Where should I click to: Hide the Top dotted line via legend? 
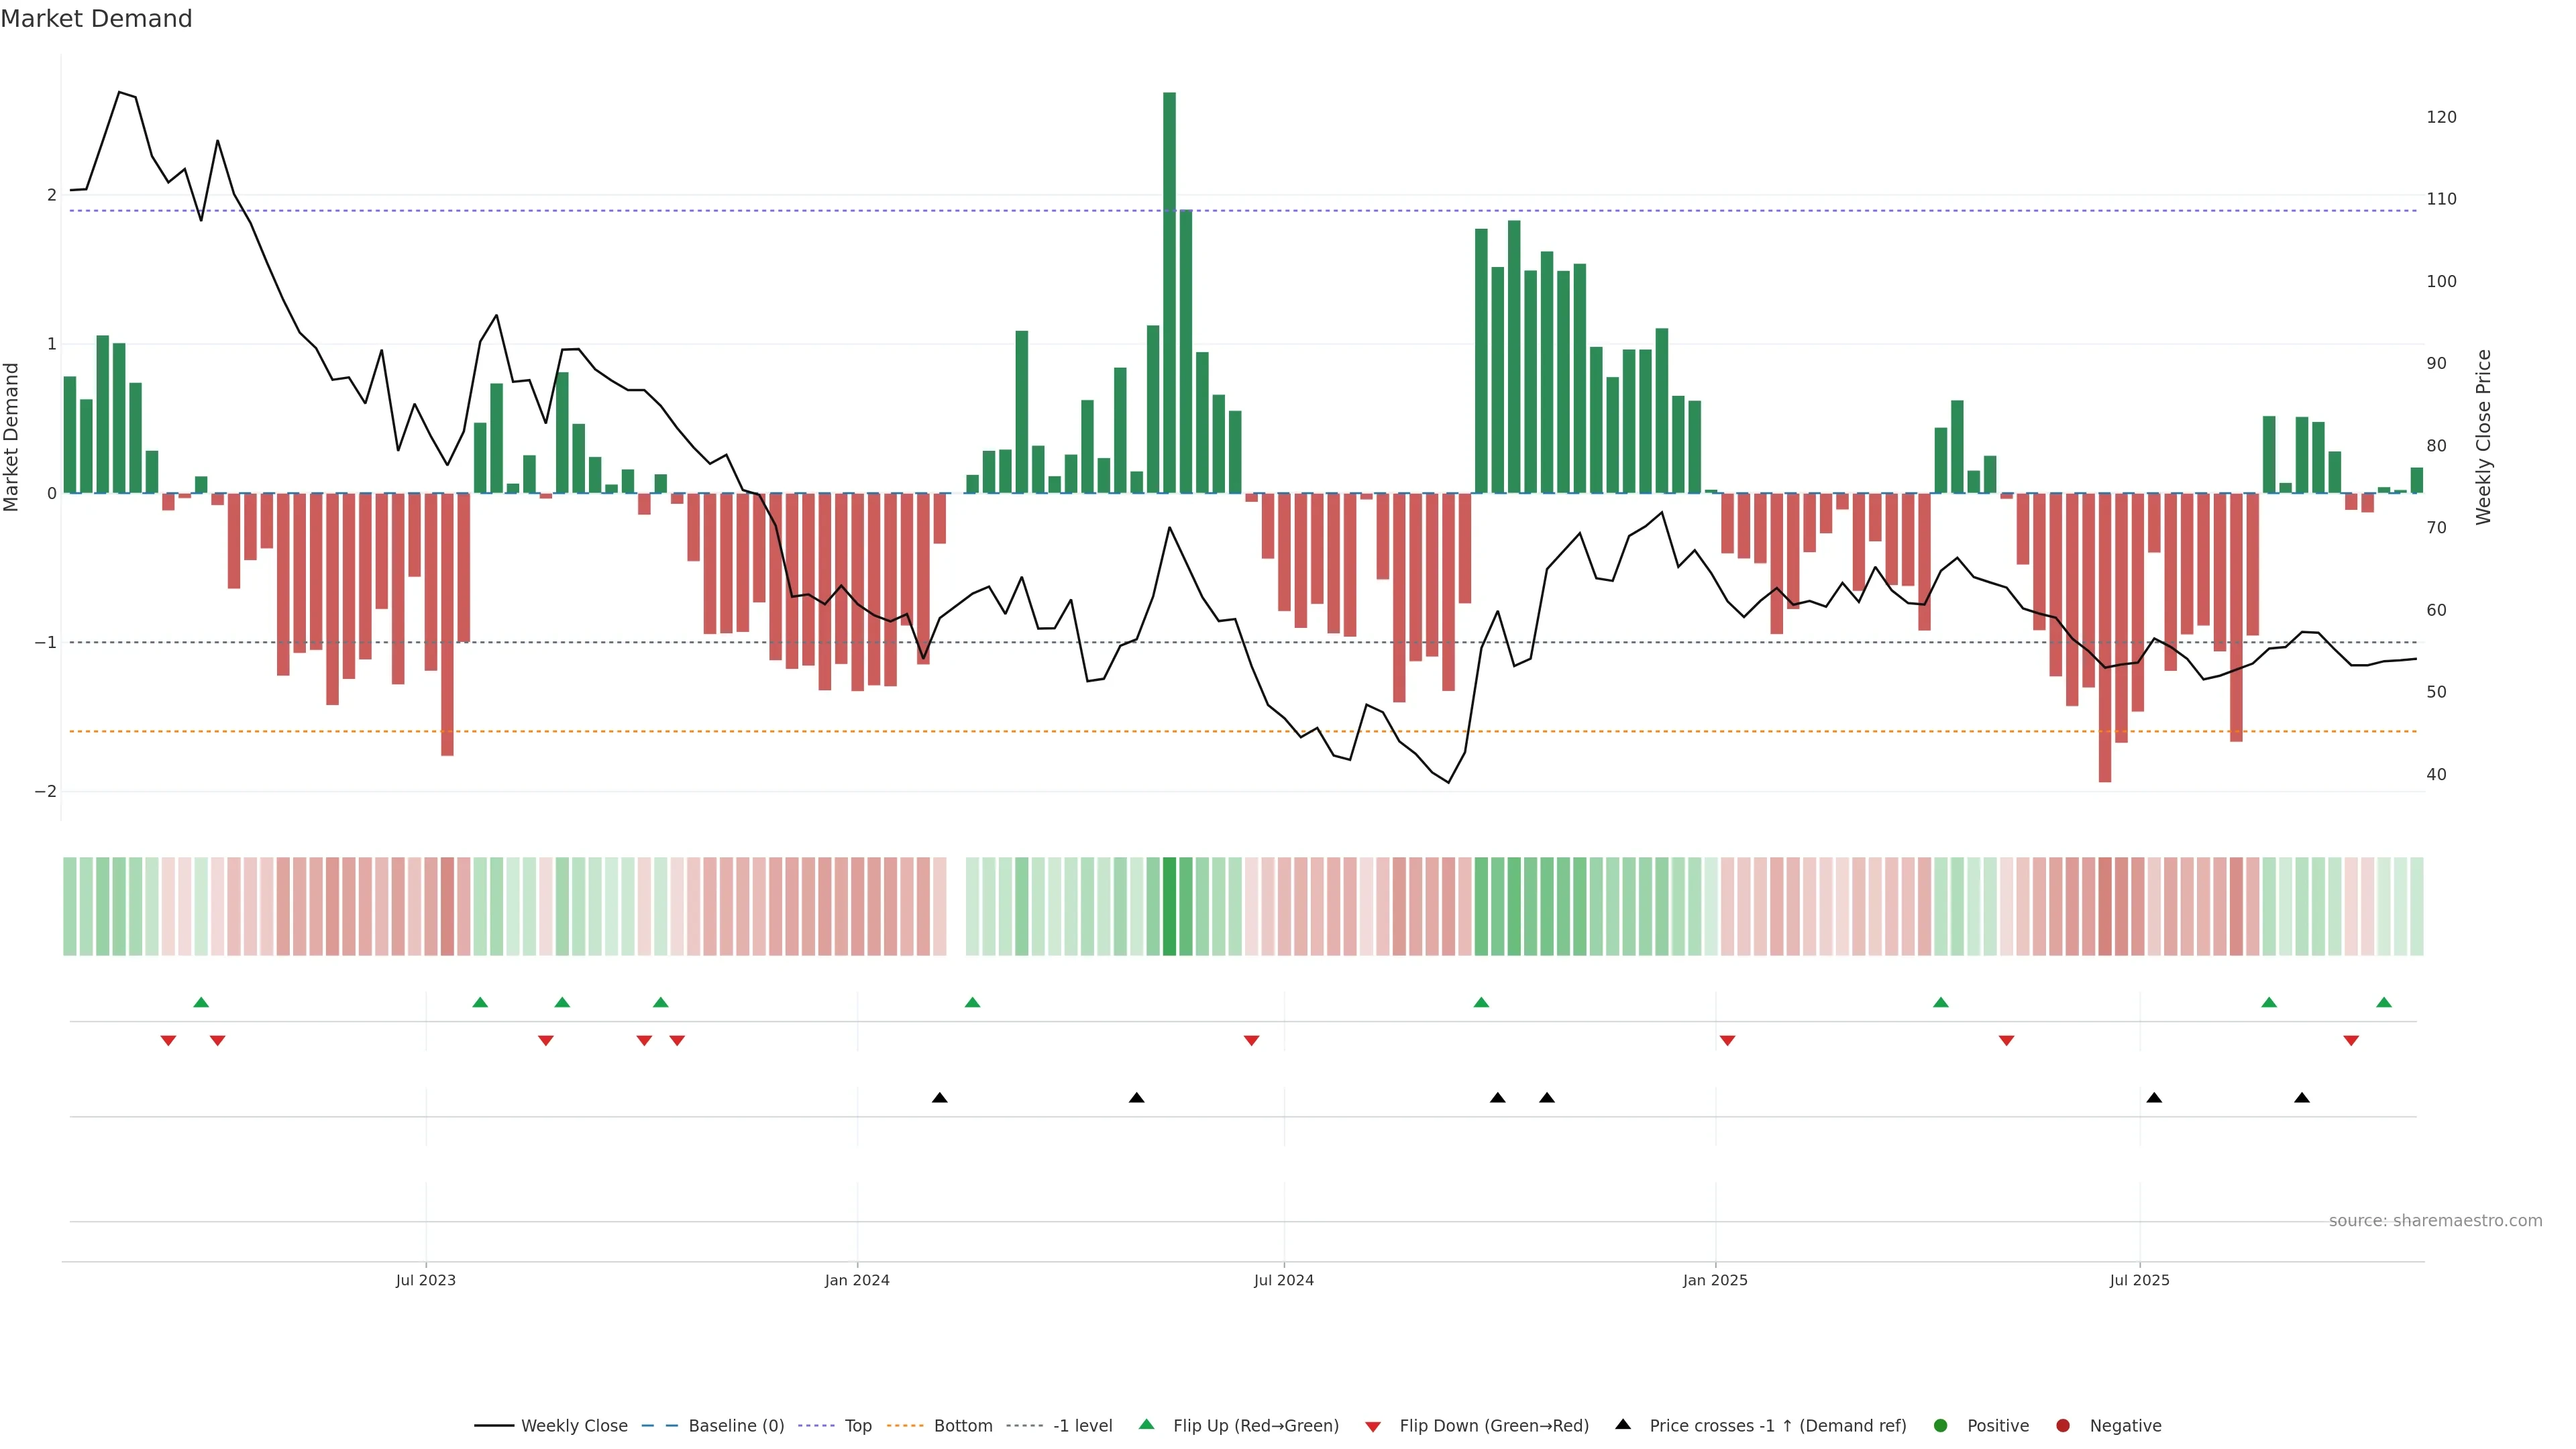tap(857, 1426)
